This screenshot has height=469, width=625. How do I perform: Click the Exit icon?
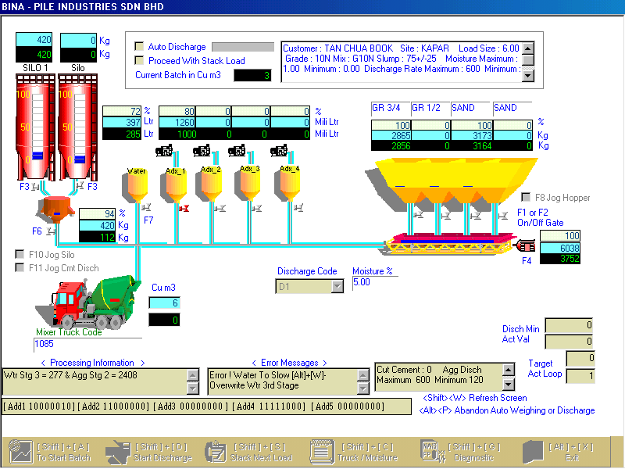533,451
